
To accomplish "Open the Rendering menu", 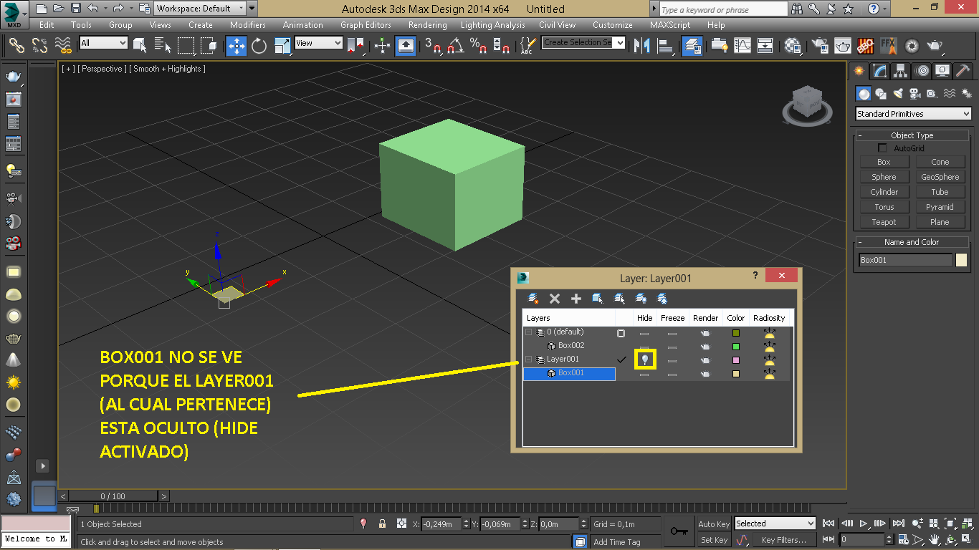I will coord(428,25).
